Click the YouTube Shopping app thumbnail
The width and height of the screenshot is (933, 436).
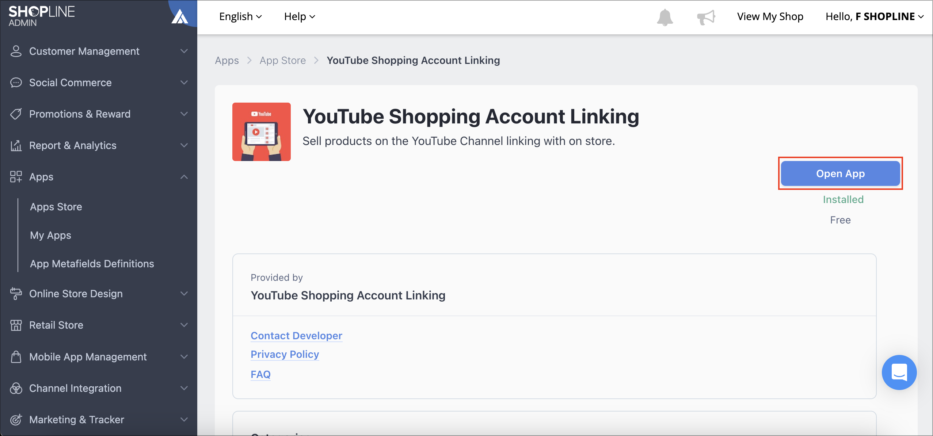(262, 132)
